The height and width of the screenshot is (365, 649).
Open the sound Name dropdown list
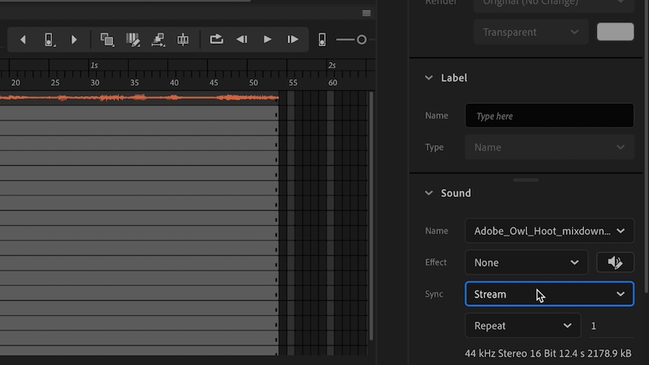point(549,231)
